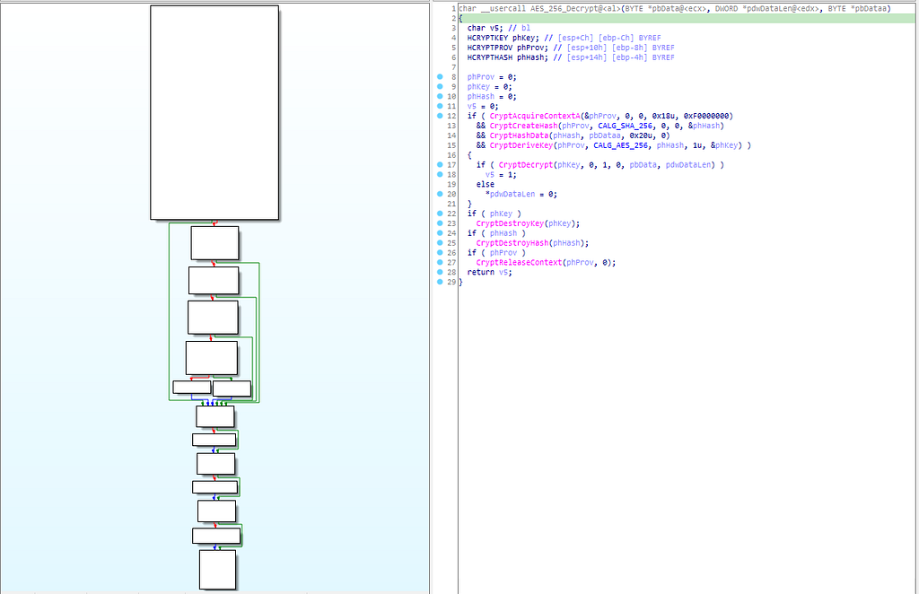Screen dimensions: 919x594
Task: Click 'phProv = 0' assignment on line 8
Action: 492,77
